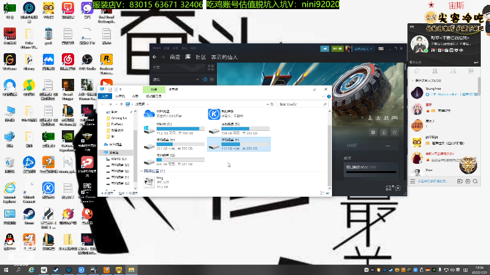The height and width of the screenshot is (275, 490).
Task: Open the Steam account name dropdown
Action: (363, 49)
